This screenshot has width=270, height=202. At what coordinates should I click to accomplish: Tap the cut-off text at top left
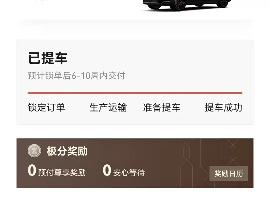39,1
